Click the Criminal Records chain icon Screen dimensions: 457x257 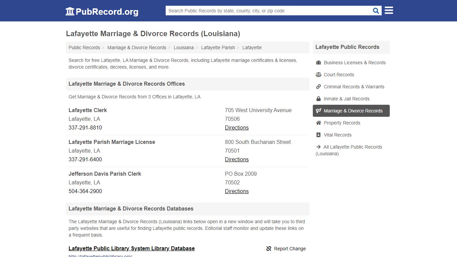coord(318,87)
